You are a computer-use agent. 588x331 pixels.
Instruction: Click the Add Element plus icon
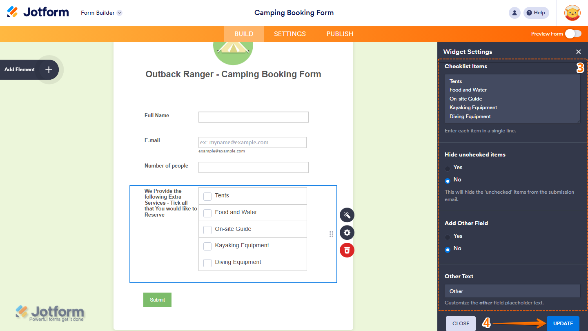pyautogui.click(x=48, y=69)
